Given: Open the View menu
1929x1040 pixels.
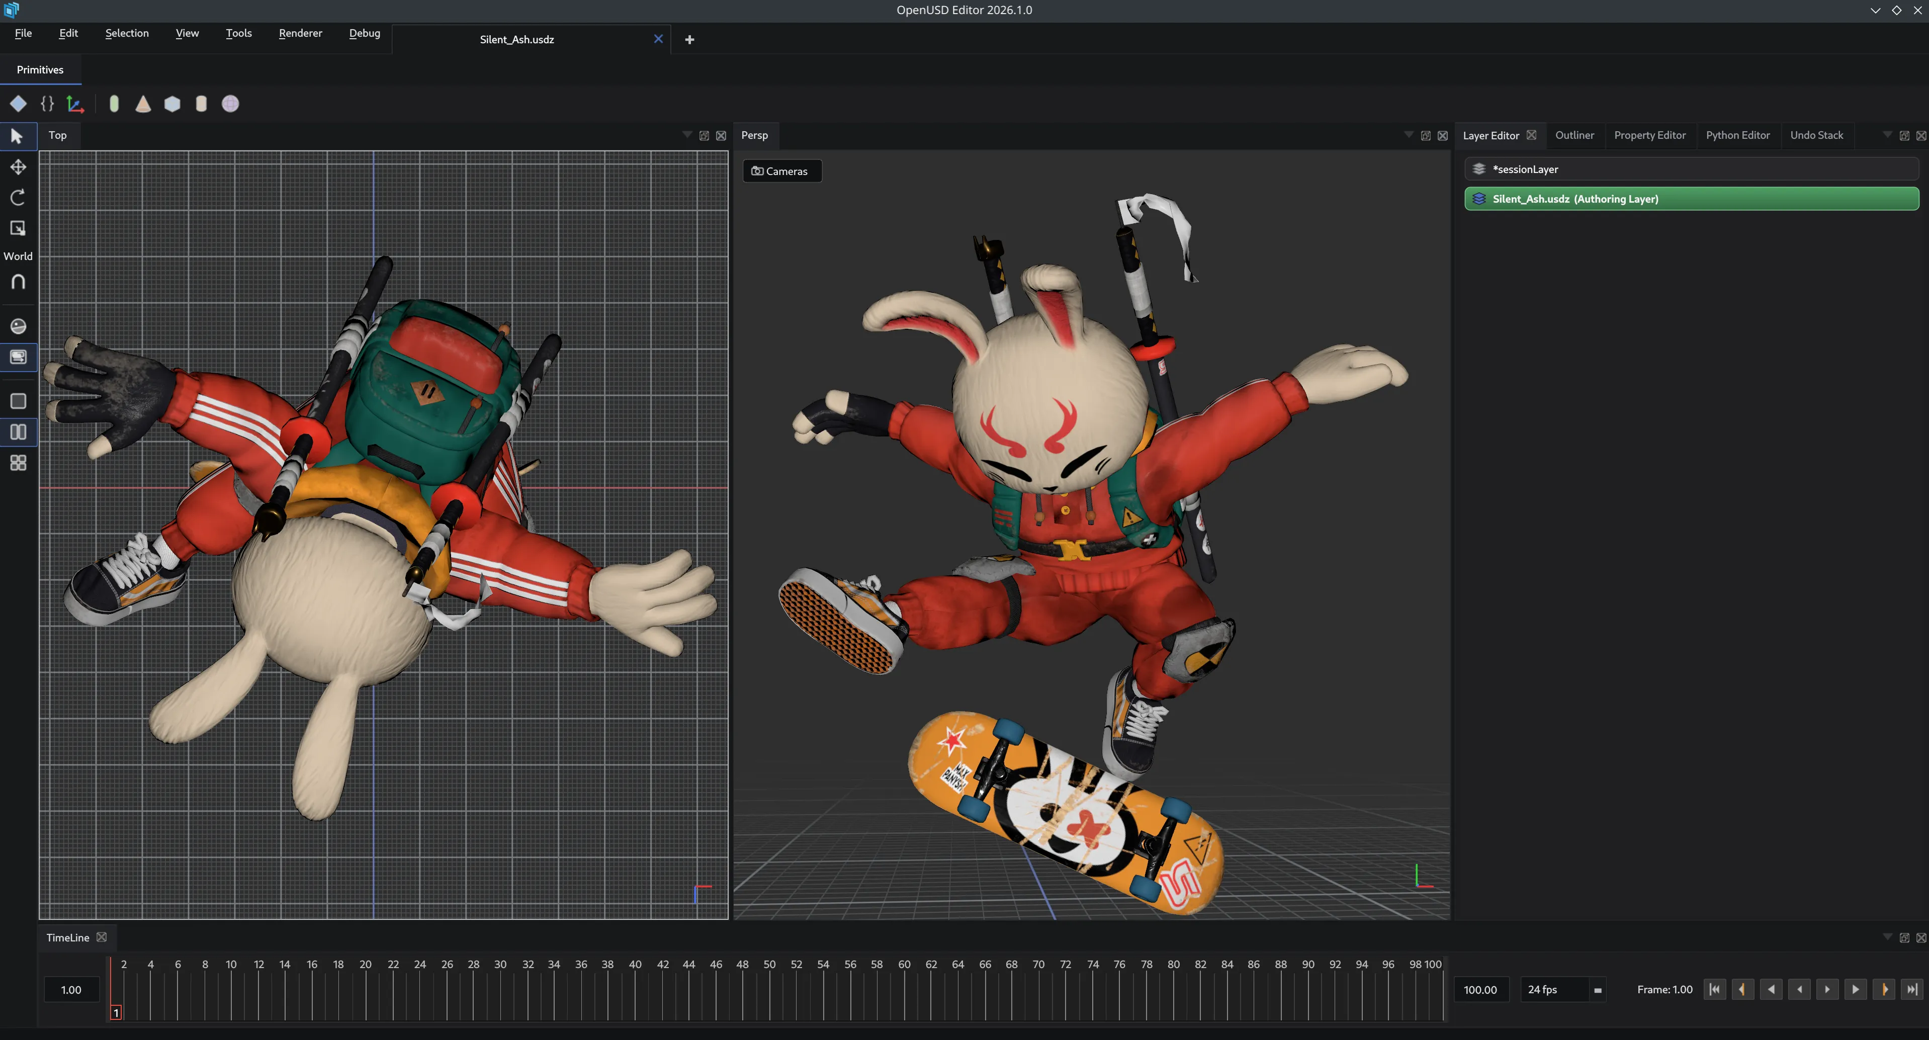Looking at the screenshot, I should point(187,33).
